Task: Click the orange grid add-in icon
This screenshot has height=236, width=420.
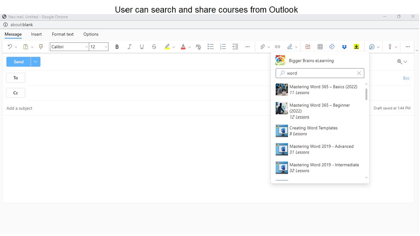Action: (308, 47)
